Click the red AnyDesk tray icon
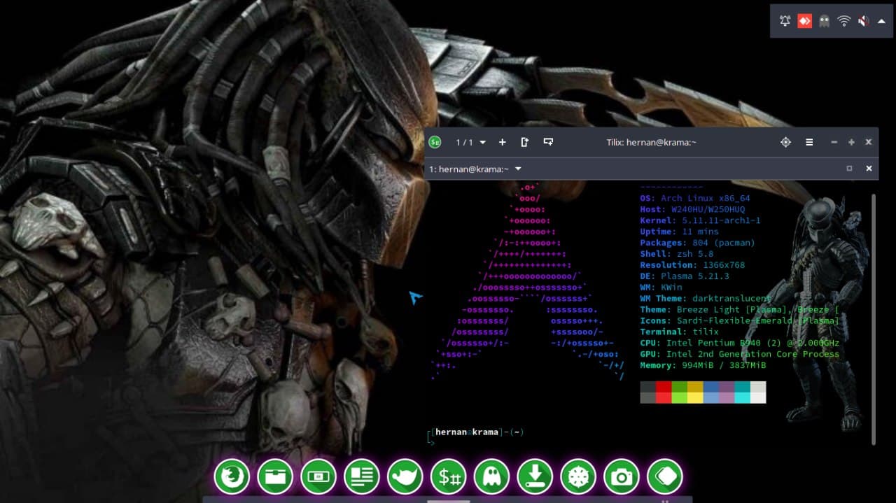Image resolution: width=896 pixels, height=503 pixels. click(x=804, y=21)
